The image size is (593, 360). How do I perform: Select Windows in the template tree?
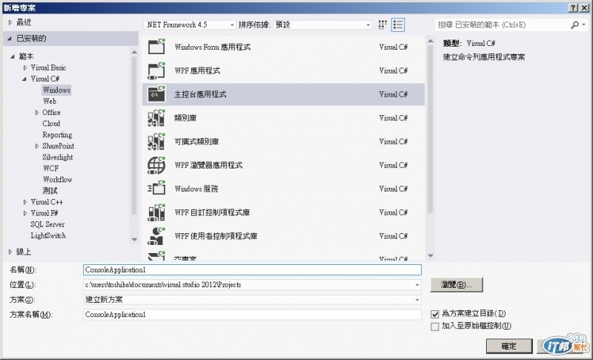56,90
